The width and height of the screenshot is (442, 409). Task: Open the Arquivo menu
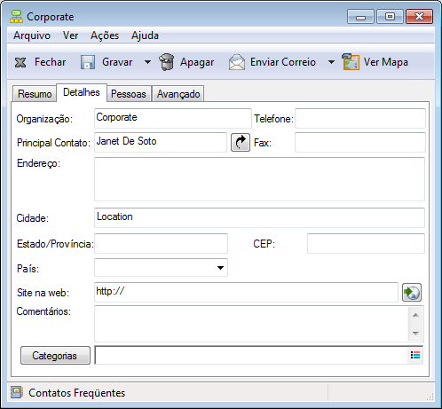pyautogui.click(x=32, y=35)
